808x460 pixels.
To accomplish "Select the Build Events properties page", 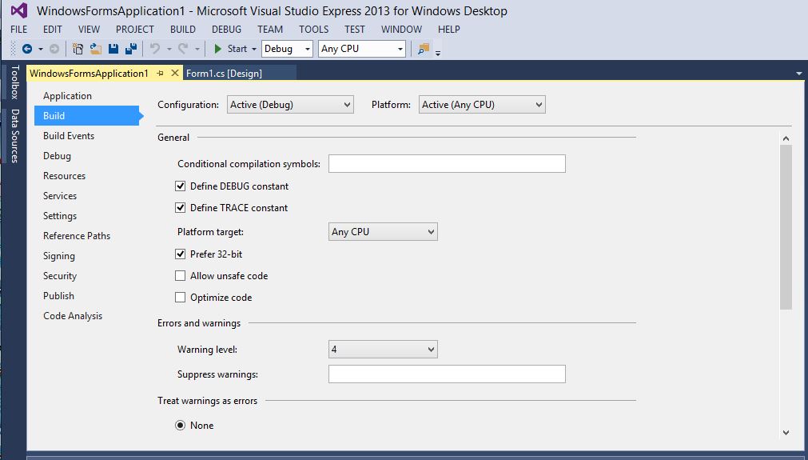I will click(x=69, y=136).
